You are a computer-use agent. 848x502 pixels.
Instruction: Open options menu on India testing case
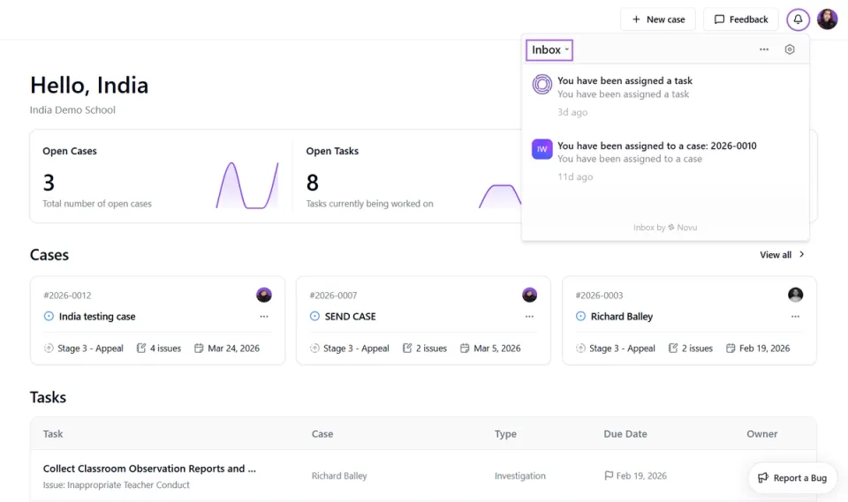(264, 317)
